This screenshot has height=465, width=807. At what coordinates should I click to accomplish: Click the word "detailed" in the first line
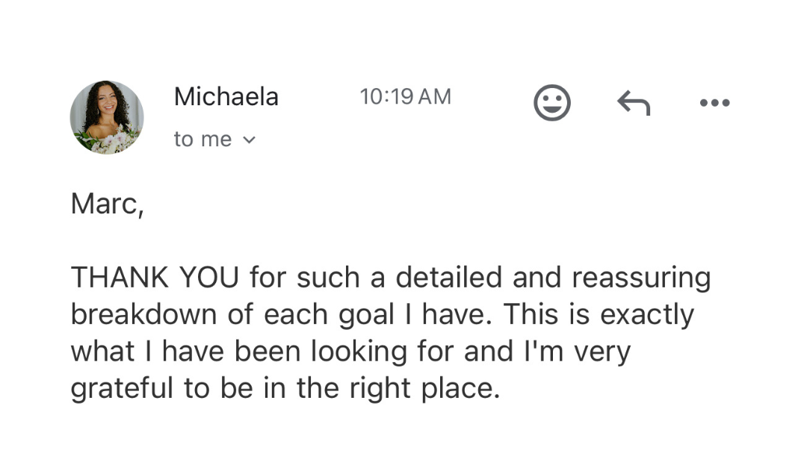pos(448,278)
